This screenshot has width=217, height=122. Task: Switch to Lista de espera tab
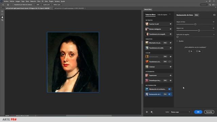click(162, 15)
